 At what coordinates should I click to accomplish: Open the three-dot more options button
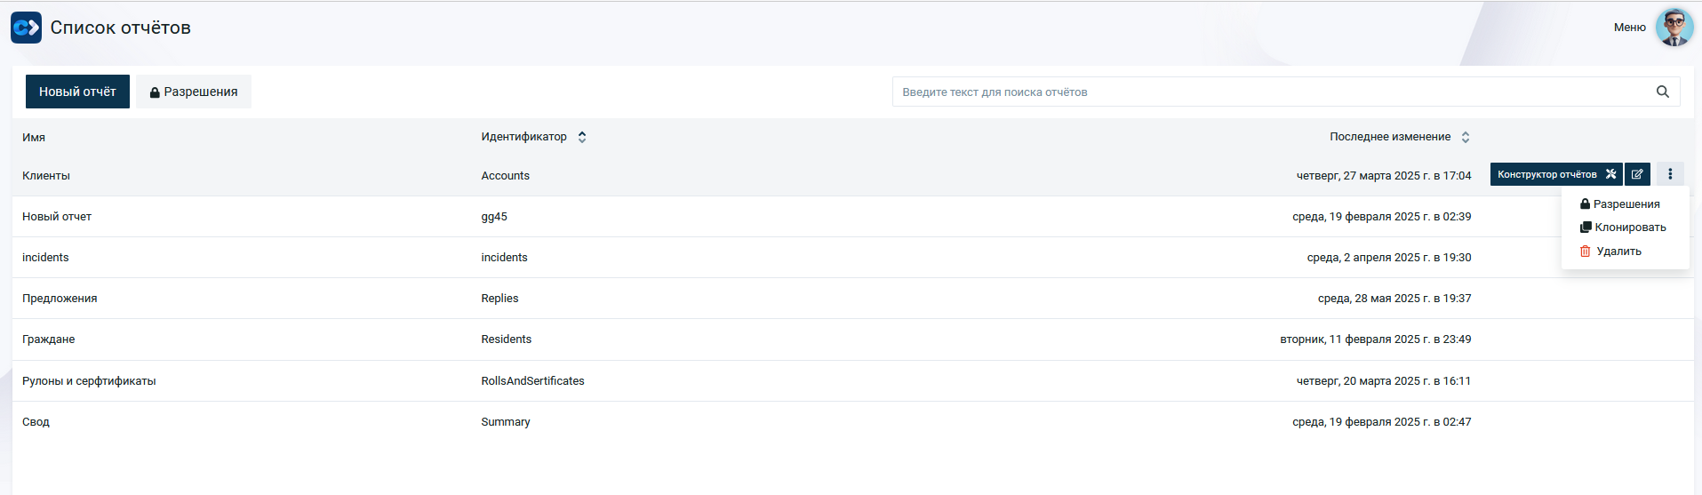point(1670,174)
